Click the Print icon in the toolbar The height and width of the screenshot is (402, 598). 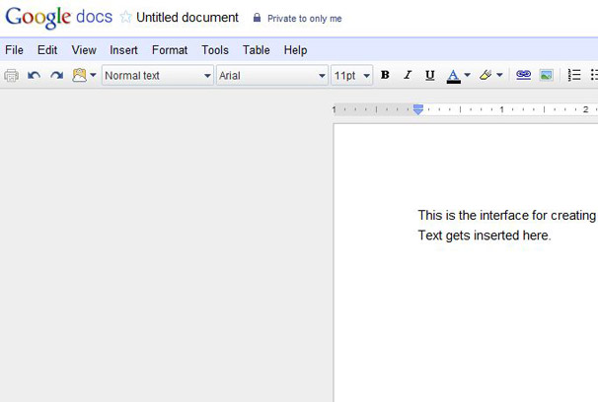(x=12, y=76)
